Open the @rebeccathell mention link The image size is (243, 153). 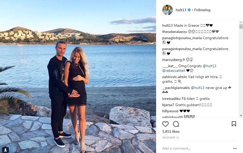[174, 71]
